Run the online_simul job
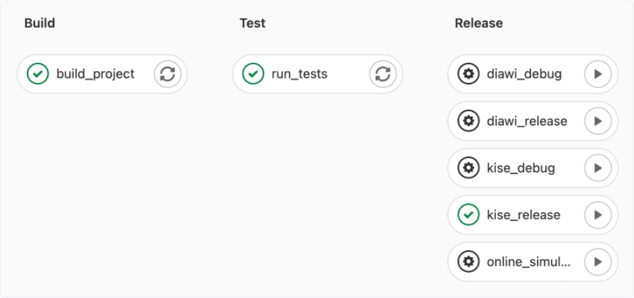634x298 pixels. point(598,262)
